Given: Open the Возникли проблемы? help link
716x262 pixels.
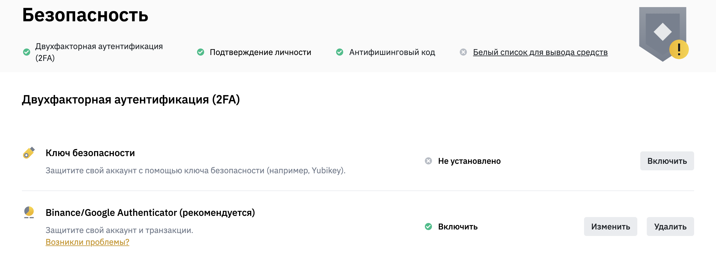Looking at the screenshot, I should [87, 242].
